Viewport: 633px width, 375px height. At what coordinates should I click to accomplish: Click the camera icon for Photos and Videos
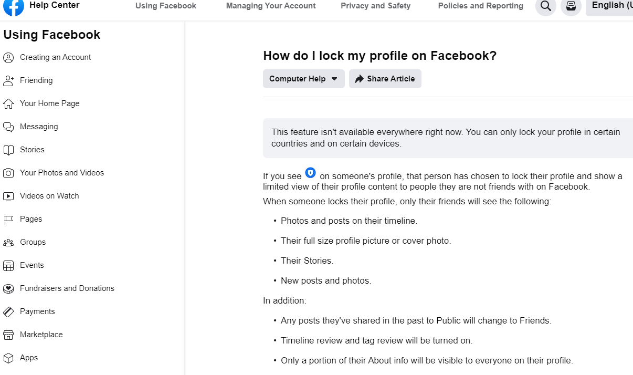point(8,173)
